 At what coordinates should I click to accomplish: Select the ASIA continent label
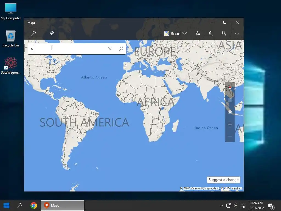tap(230, 45)
